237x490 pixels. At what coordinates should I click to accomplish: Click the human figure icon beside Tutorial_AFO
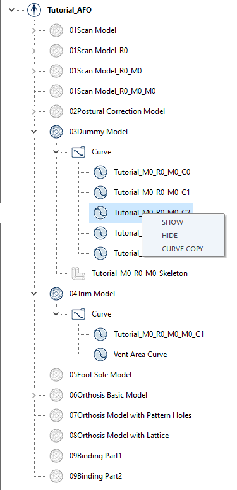pos(34,10)
